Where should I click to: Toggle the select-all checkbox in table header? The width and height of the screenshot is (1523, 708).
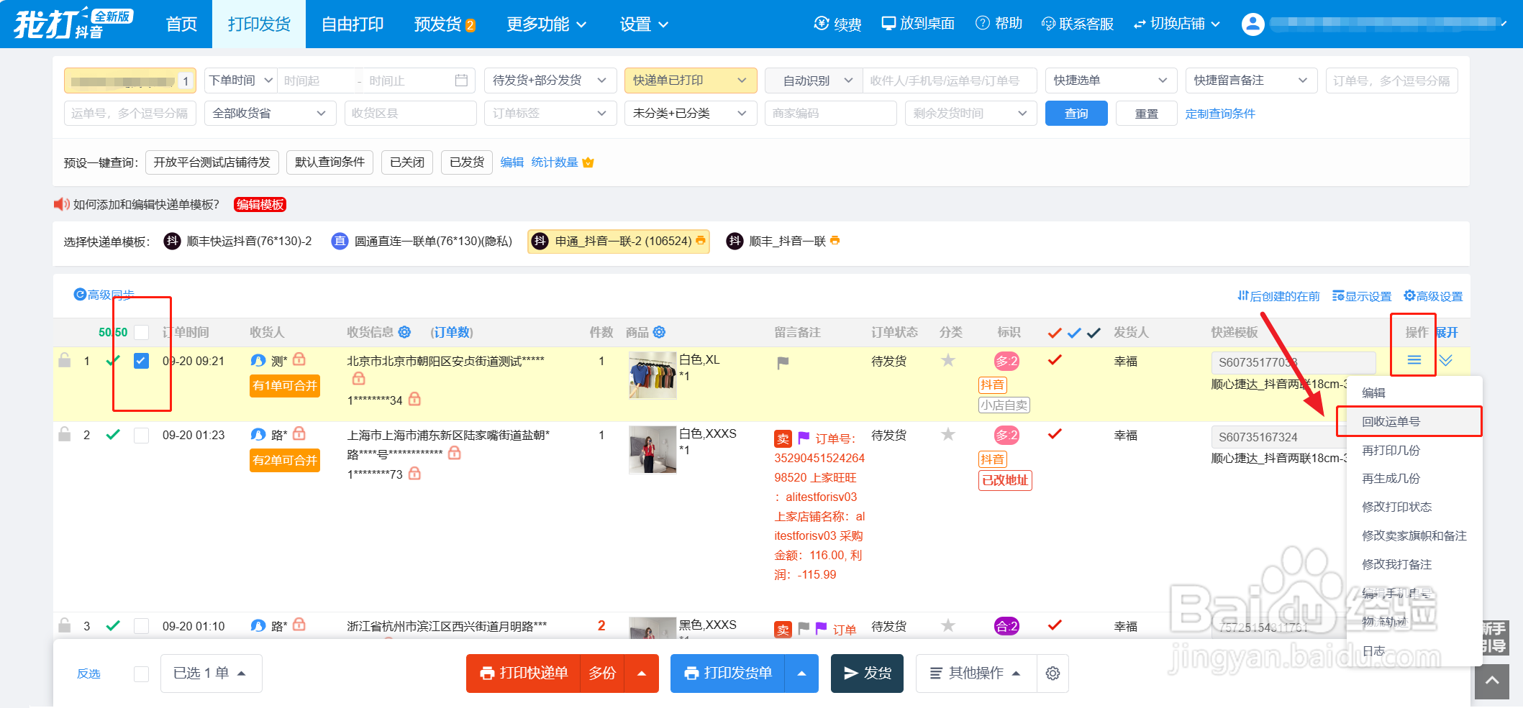142,332
